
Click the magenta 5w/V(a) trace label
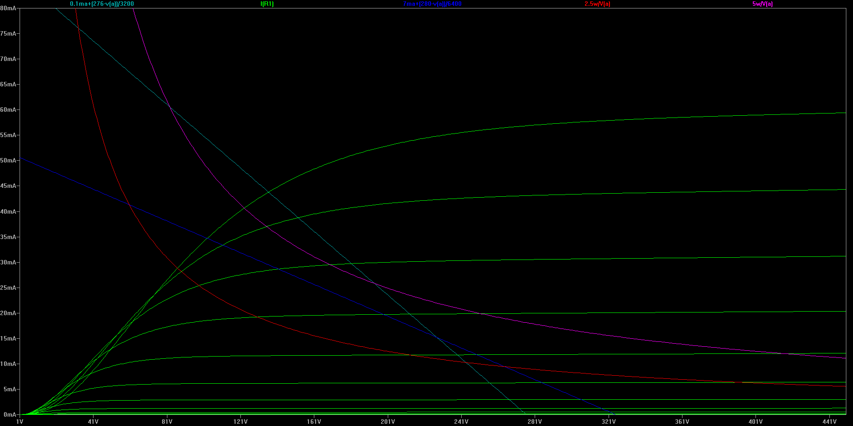click(763, 4)
